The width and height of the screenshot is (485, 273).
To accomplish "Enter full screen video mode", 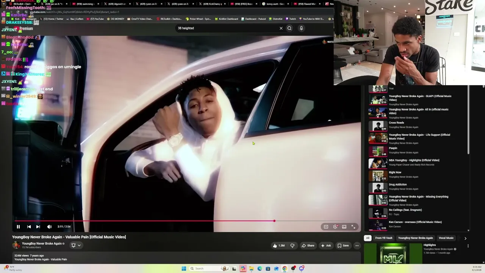I will click(x=353, y=227).
